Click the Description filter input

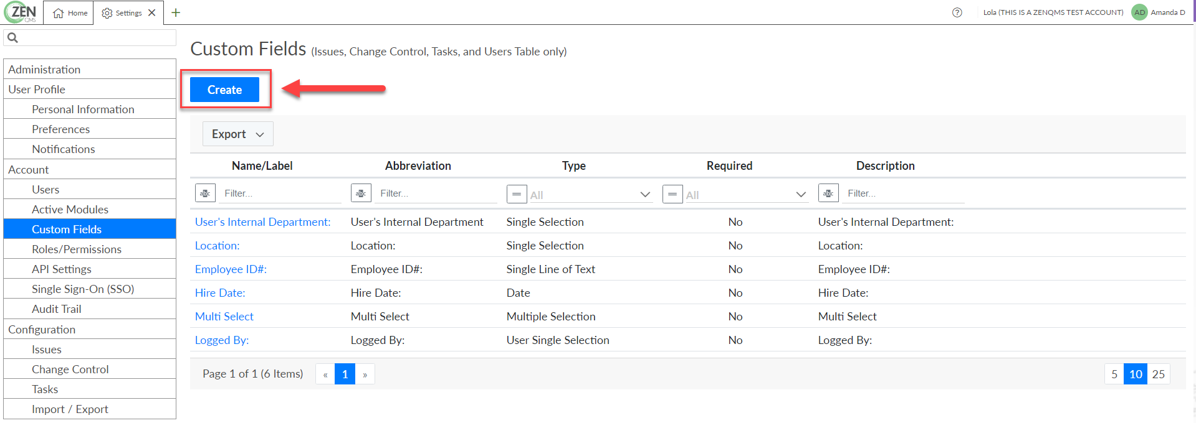click(902, 193)
